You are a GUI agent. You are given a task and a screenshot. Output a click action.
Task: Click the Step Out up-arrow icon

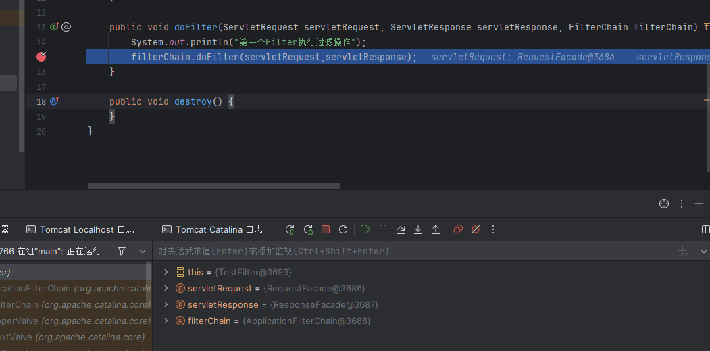436,230
